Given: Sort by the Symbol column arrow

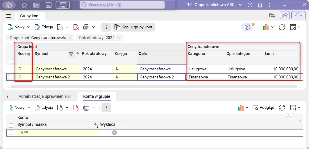Looking at the screenshot, I should pyautogui.click(x=77, y=54).
